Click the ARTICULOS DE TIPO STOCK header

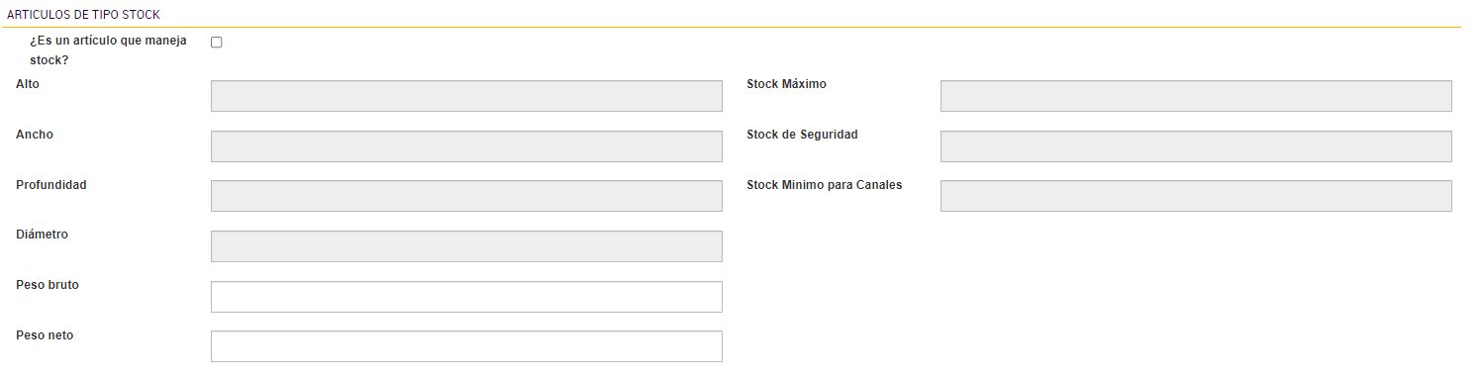pyautogui.click(x=83, y=15)
